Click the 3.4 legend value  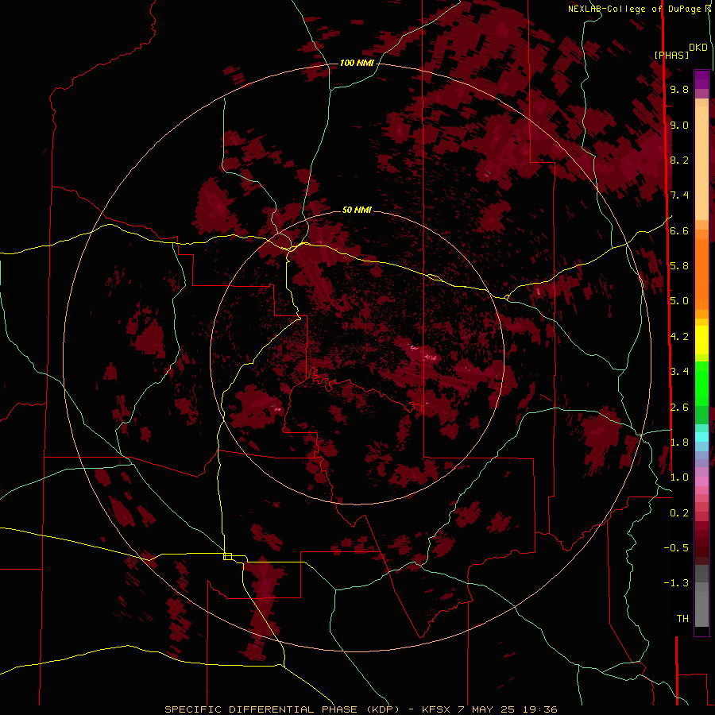pyautogui.click(x=679, y=371)
